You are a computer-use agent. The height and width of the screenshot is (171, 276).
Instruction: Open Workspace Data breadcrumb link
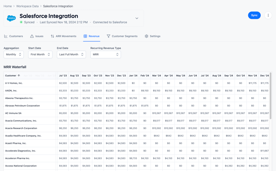click(27, 6)
